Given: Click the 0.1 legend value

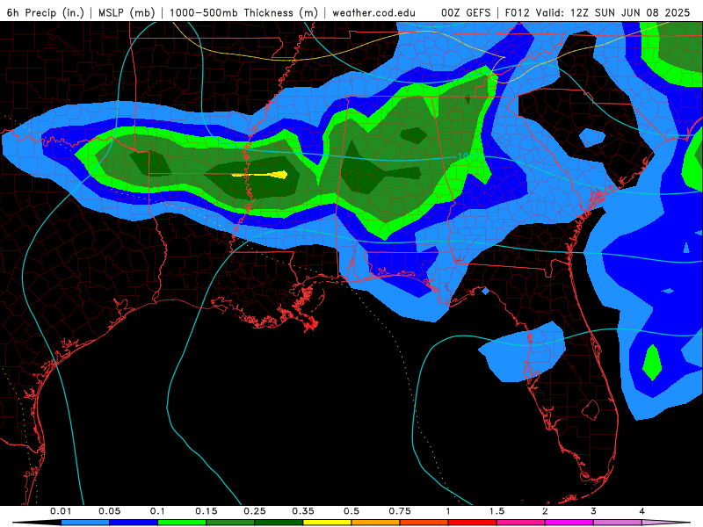Looking at the screenshot, I should pyautogui.click(x=158, y=511).
